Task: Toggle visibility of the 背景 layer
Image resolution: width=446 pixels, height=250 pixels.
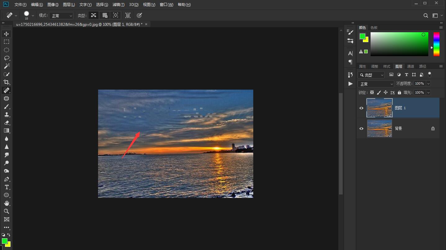Action: click(361, 128)
